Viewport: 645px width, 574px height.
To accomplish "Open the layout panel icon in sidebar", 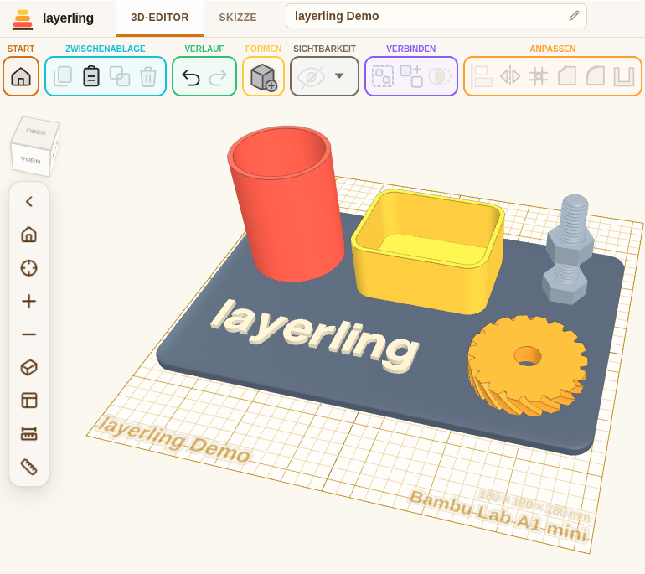I will tap(28, 401).
